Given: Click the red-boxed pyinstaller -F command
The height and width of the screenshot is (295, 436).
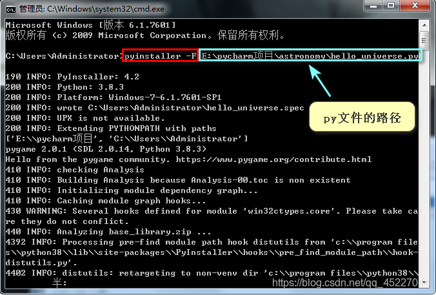Looking at the screenshot, I should pos(160,56).
